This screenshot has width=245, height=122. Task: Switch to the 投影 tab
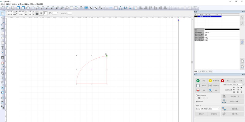click(x=210, y=71)
